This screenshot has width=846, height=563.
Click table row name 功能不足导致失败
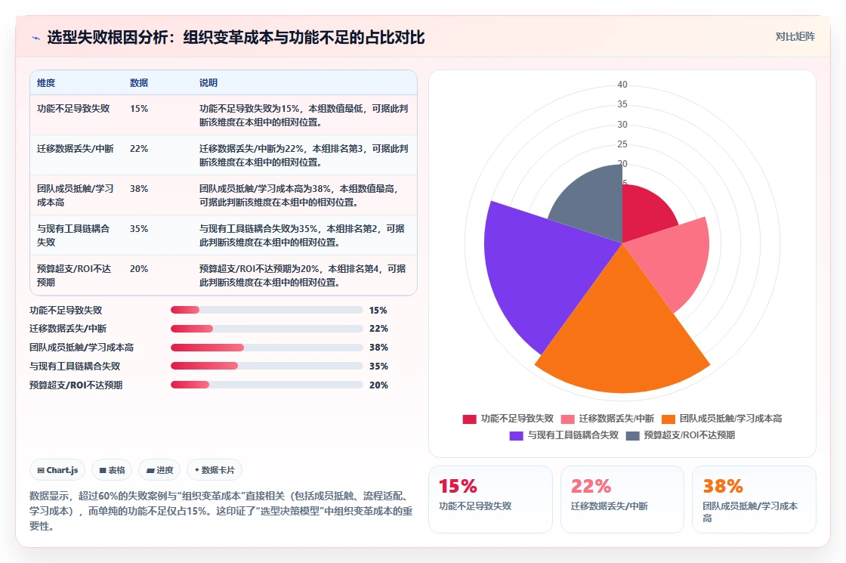point(73,109)
